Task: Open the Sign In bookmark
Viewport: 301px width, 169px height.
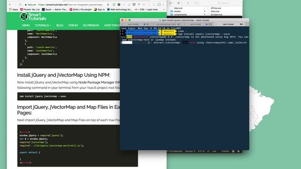Action: (99, 9)
